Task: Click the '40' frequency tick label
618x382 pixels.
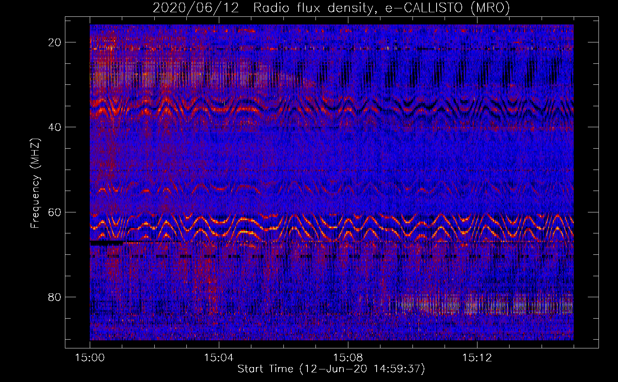Action: [55, 127]
